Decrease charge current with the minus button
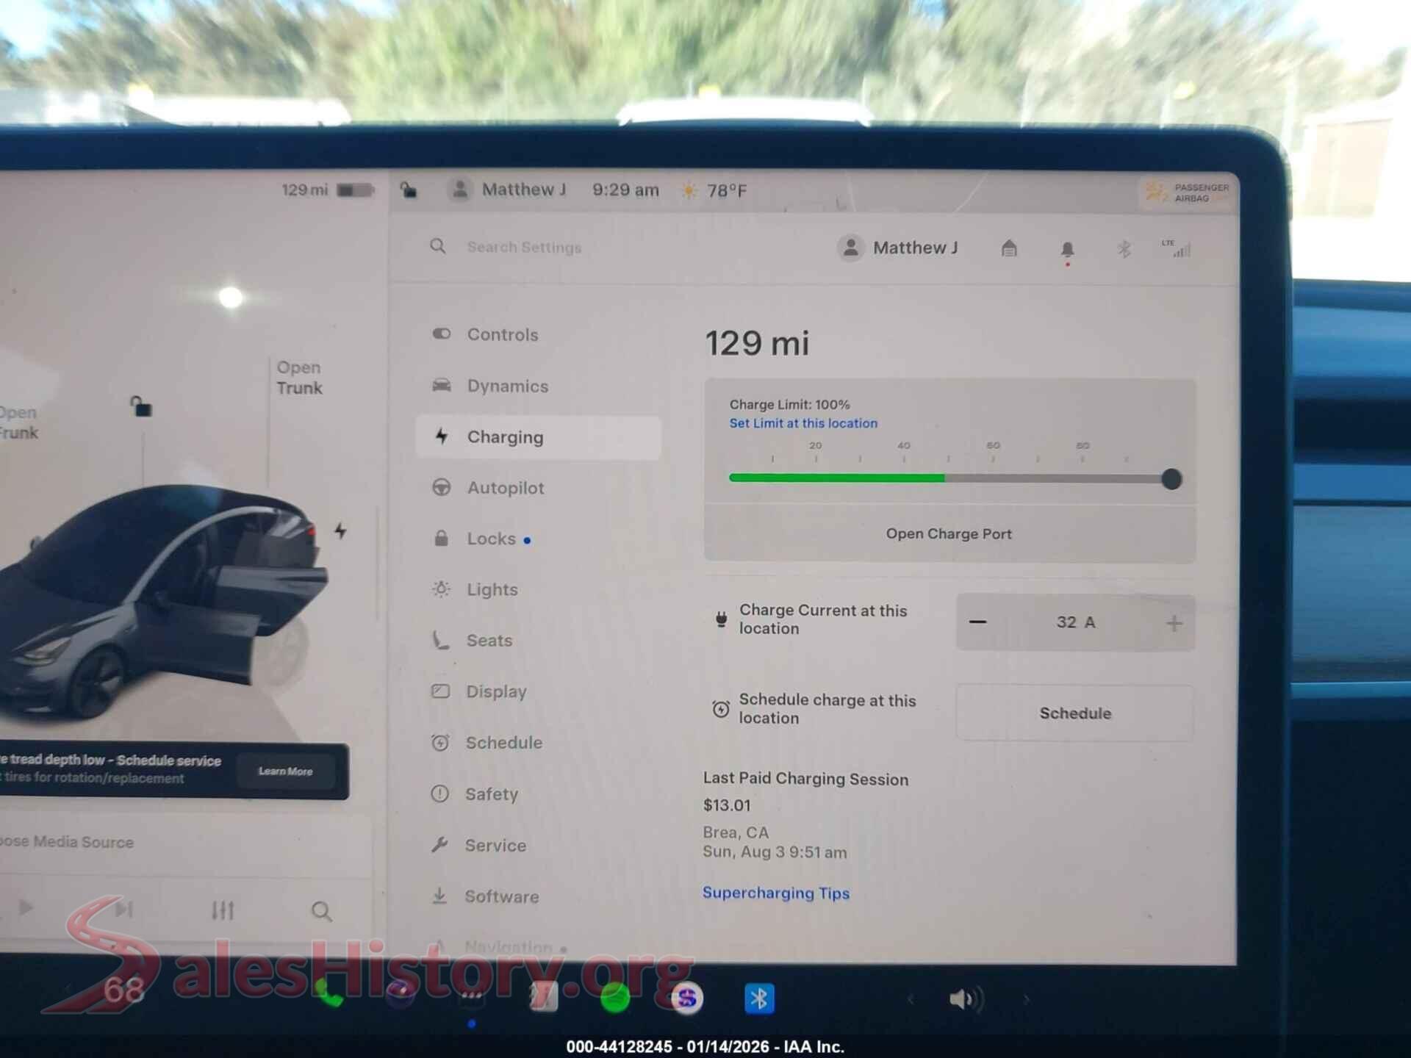The image size is (1411, 1058). (x=977, y=622)
